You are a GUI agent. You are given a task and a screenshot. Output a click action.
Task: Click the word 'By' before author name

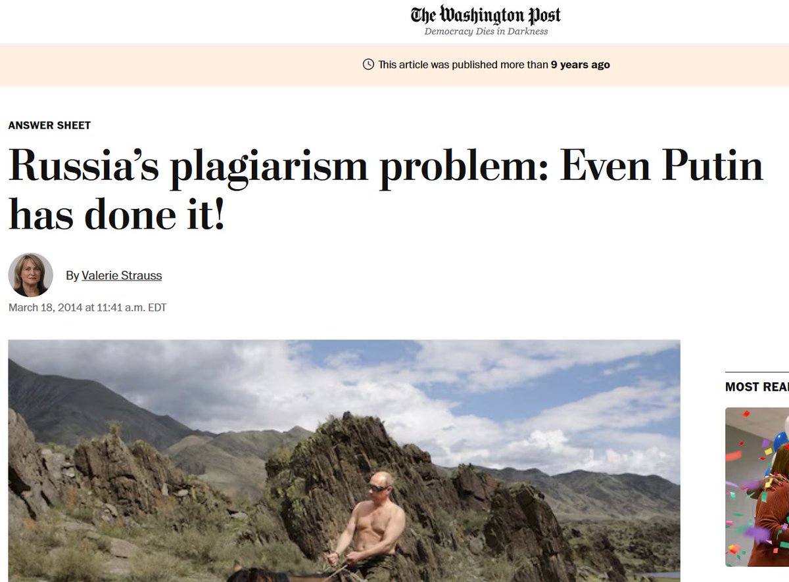coord(72,276)
